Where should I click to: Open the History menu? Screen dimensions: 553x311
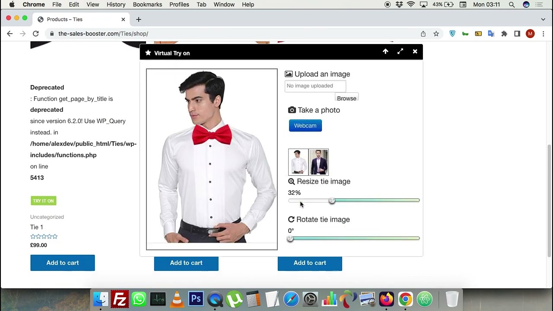pyautogui.click(x=116, y=4)
